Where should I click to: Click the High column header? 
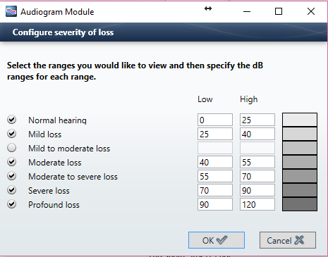pos(249,99)
